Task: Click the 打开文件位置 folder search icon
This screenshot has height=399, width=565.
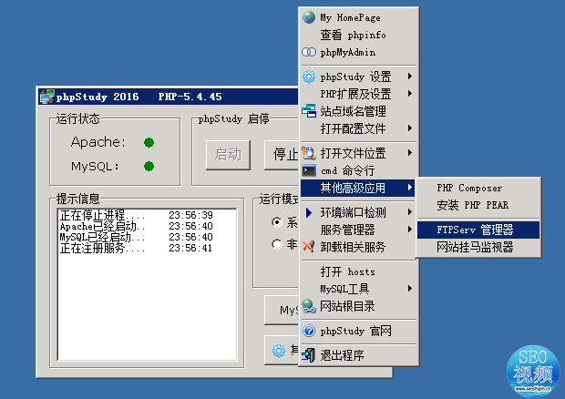Action: coord(309,153)
